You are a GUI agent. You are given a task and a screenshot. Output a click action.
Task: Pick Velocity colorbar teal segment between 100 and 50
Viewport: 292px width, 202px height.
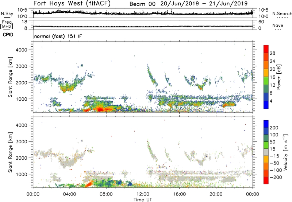(266, 138)
